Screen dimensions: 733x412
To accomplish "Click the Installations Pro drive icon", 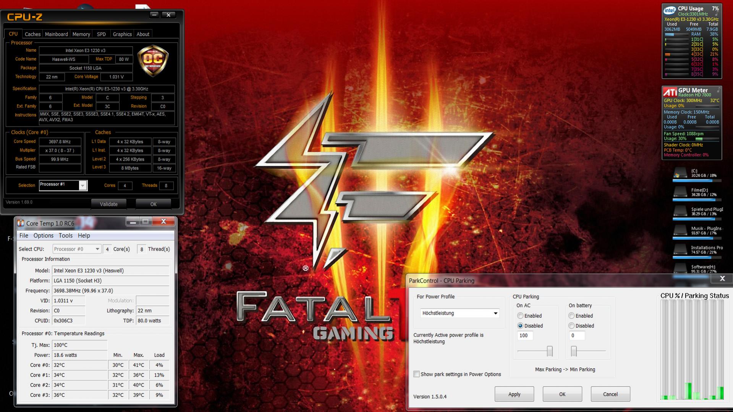I will (680, 250).
